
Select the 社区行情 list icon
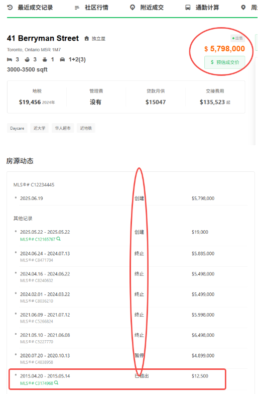[77, 8]
